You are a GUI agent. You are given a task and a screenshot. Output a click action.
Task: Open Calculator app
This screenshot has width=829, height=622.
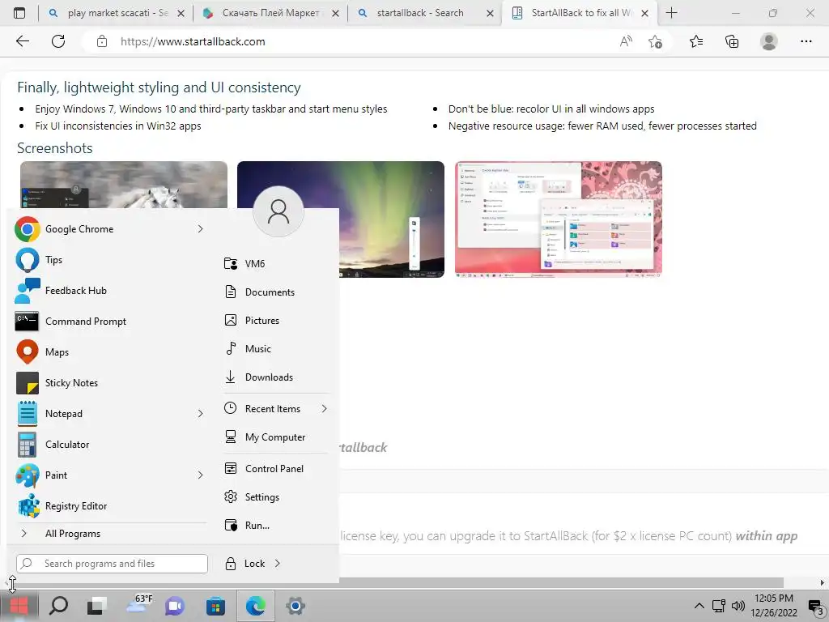click(x=110, y=445)
